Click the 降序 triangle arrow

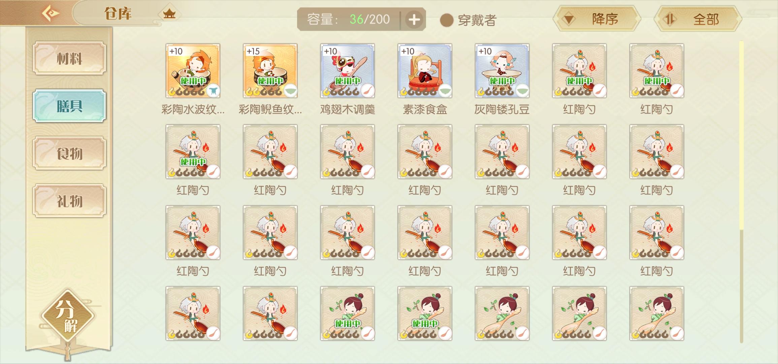click(x=569, y=19)
